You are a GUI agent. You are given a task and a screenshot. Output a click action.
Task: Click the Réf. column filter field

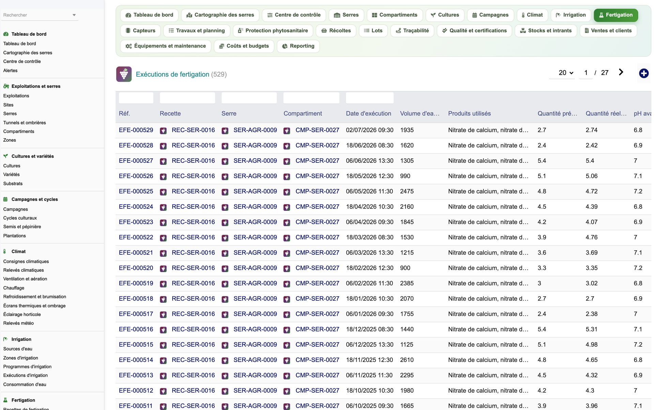(136, 98)
